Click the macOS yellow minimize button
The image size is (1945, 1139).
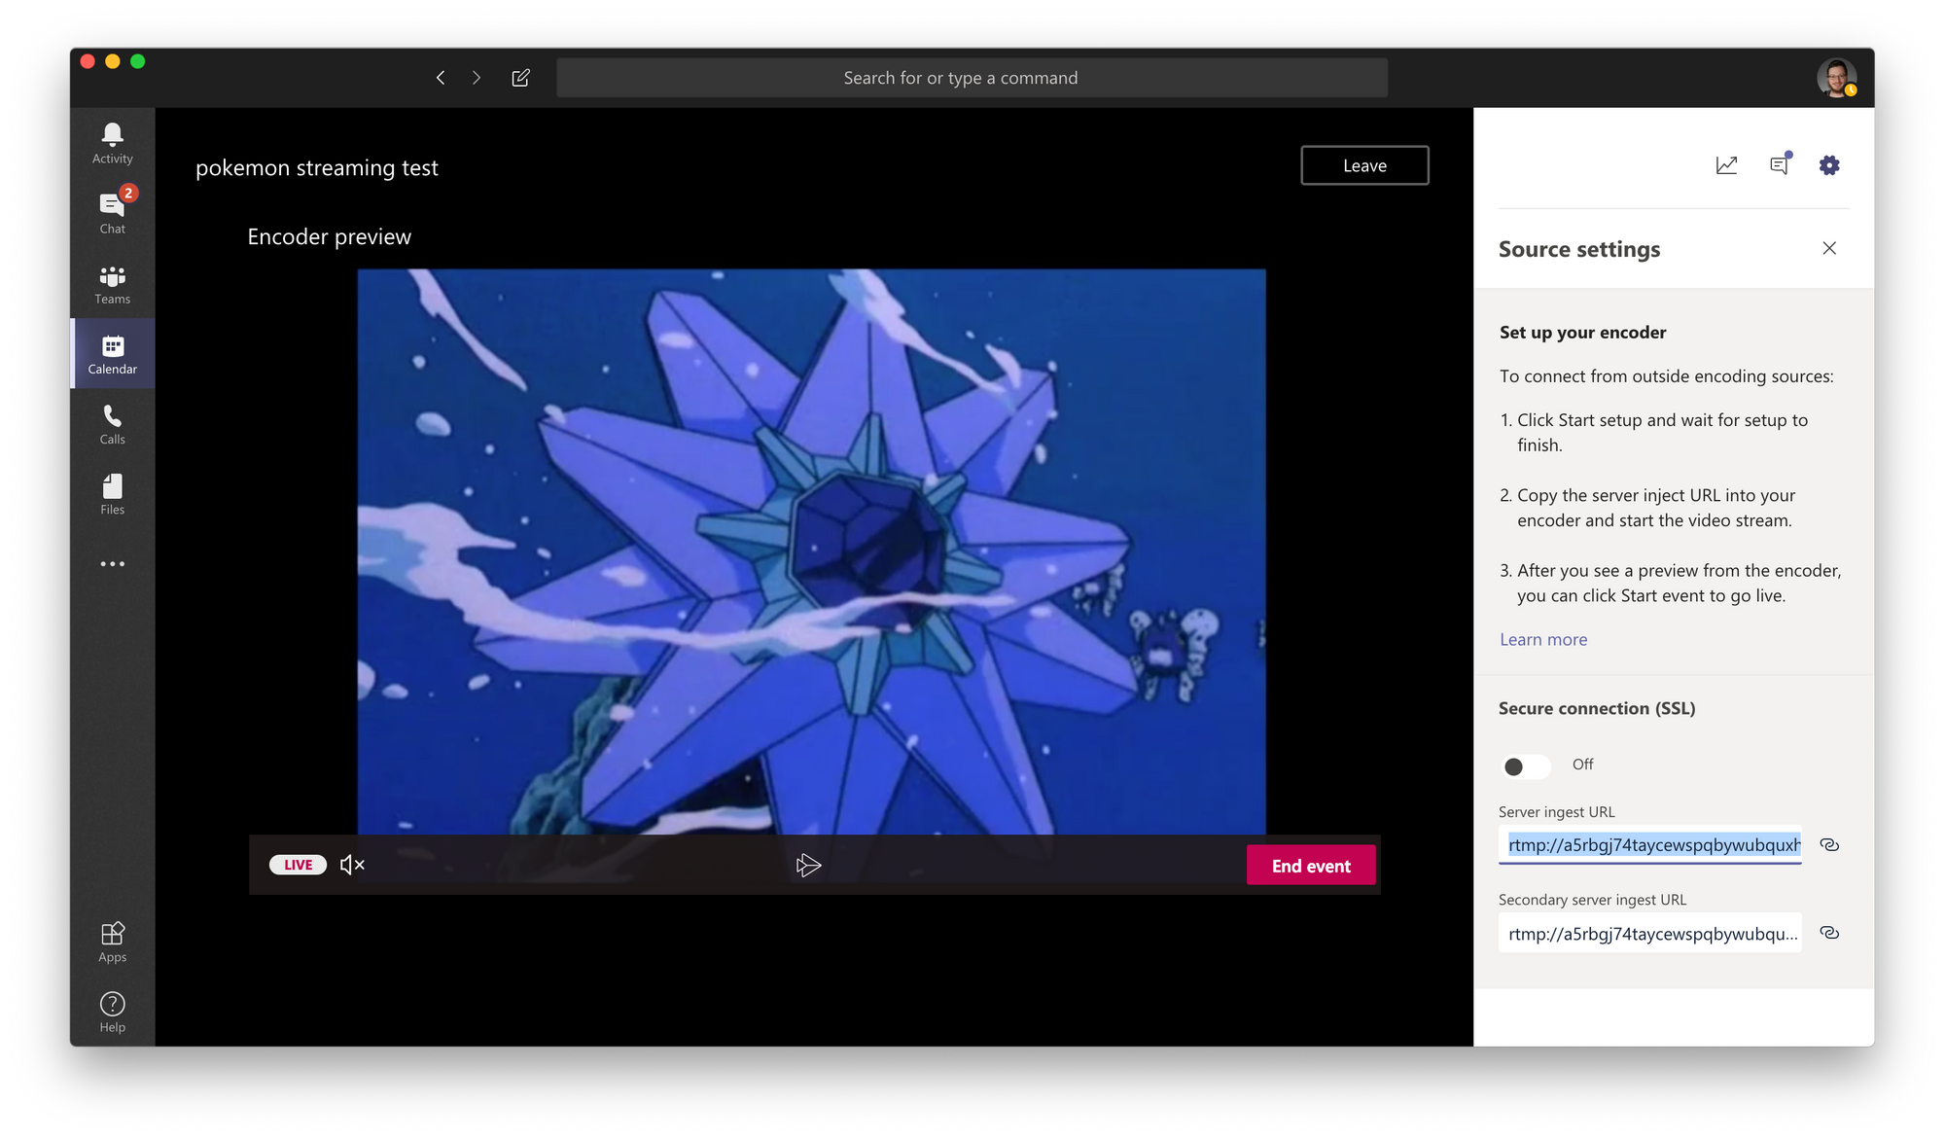click(x=113, y=61)
